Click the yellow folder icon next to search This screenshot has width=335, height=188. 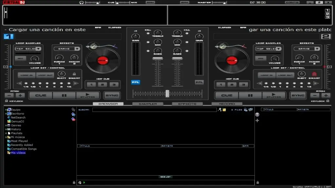point(224,110)
